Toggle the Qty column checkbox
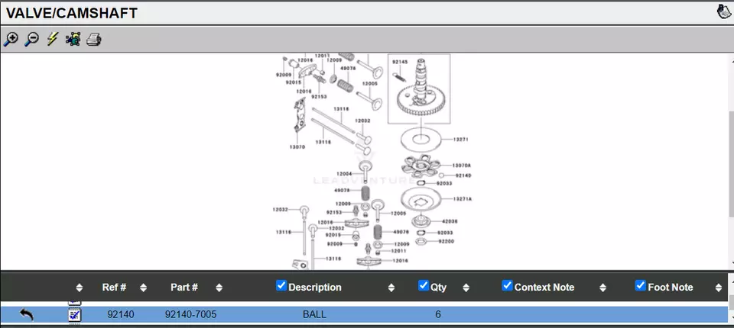734x328 pixels. click(x=424, y=286)
